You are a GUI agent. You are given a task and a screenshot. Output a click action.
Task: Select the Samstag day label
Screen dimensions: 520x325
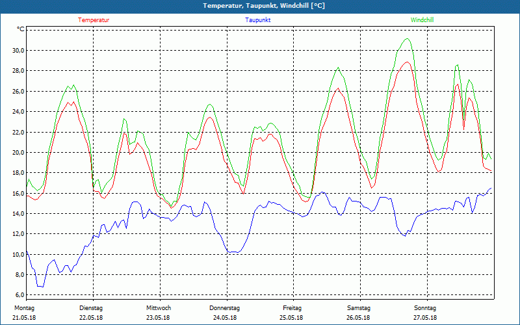pyautogui.click(x=358, y=308)
